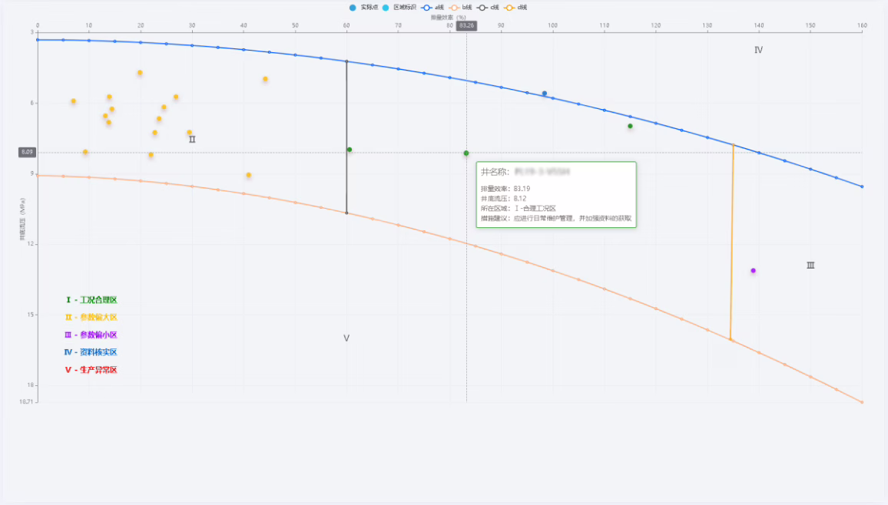Click the Ⅰ - 工况合理区 zone label
This screenshot has width=888, height=505.
pyautogui.click(x=91, y=300)
